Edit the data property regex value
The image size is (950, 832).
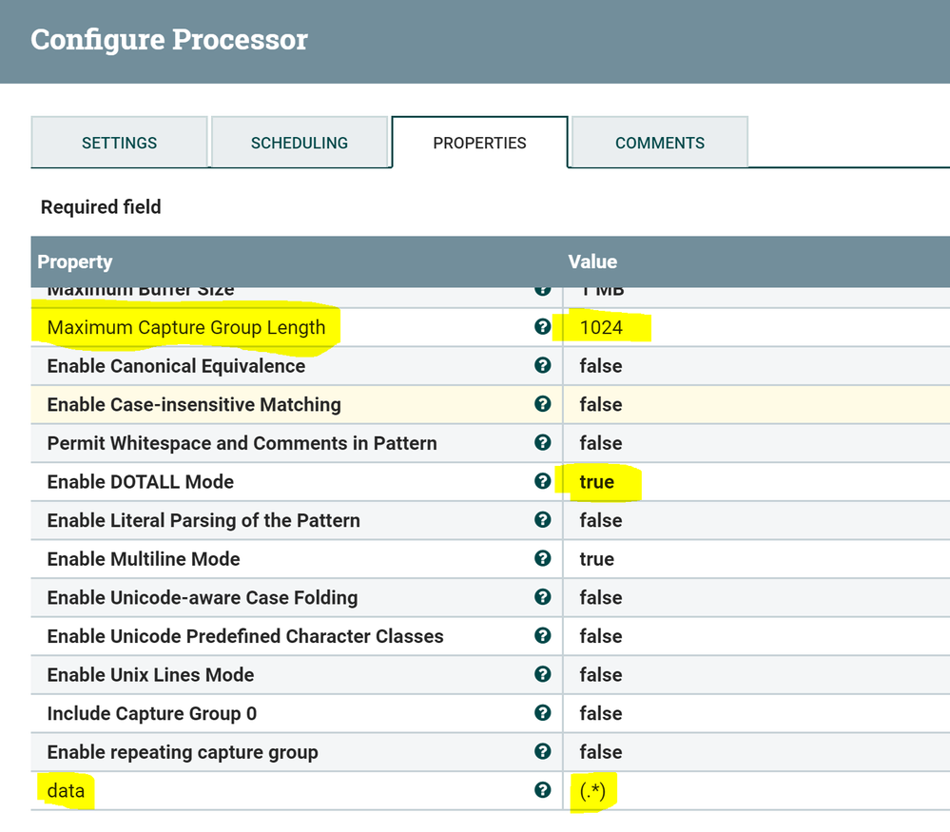593,791
